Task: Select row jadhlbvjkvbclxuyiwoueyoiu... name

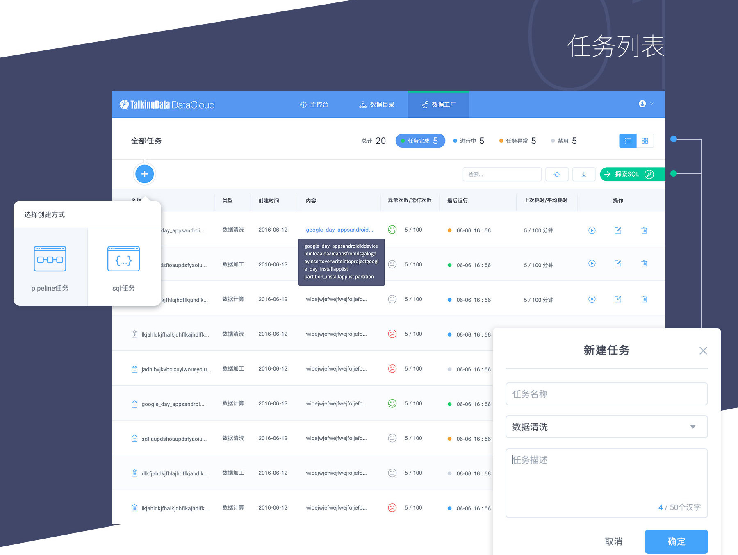Action: [176, 369]
